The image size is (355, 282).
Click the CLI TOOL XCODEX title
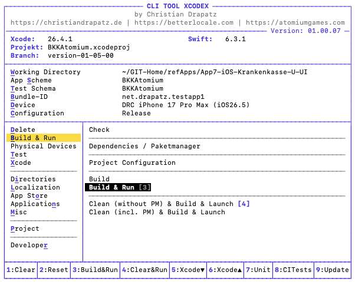pos(177,6)
